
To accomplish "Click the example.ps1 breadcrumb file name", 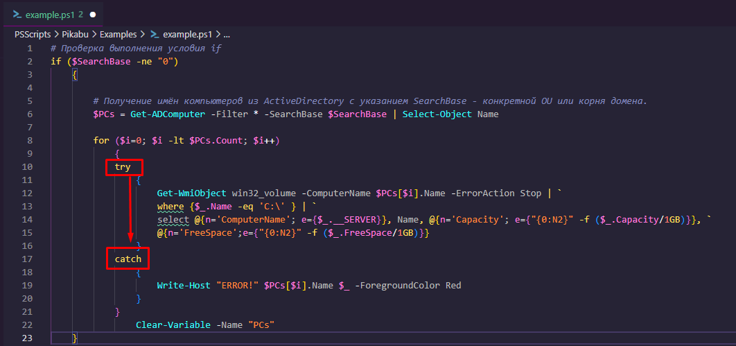I will pyautogui.click(x=188, y=33).
